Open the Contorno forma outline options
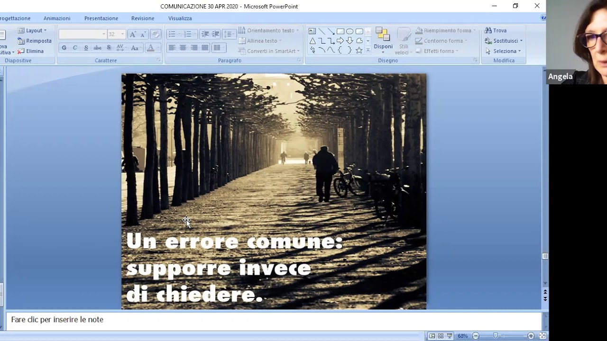The width and height of the screenshot is (607, 341). click(441, 41)
